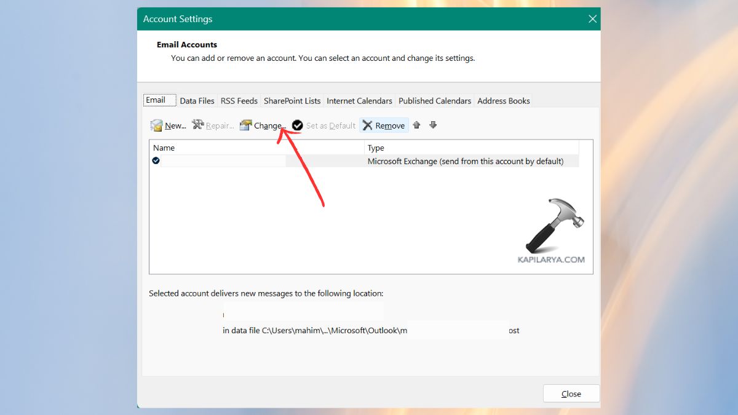Switch to the Published Calendars tab
Viewport: 738px width, 415px height.
click(435, 100)
